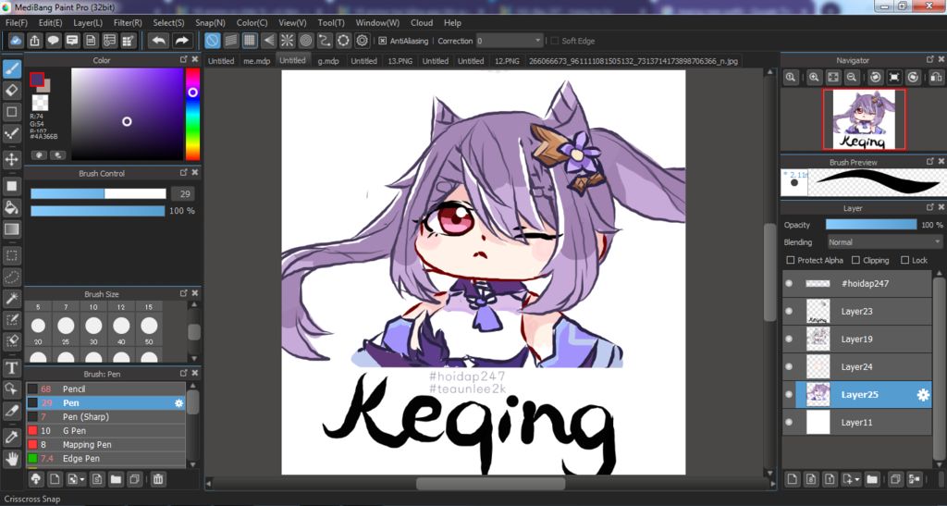The height and width of the screenshot is (506, 947).
Task: Hide Layer19 visibility dot
Action: pos(789,339)
